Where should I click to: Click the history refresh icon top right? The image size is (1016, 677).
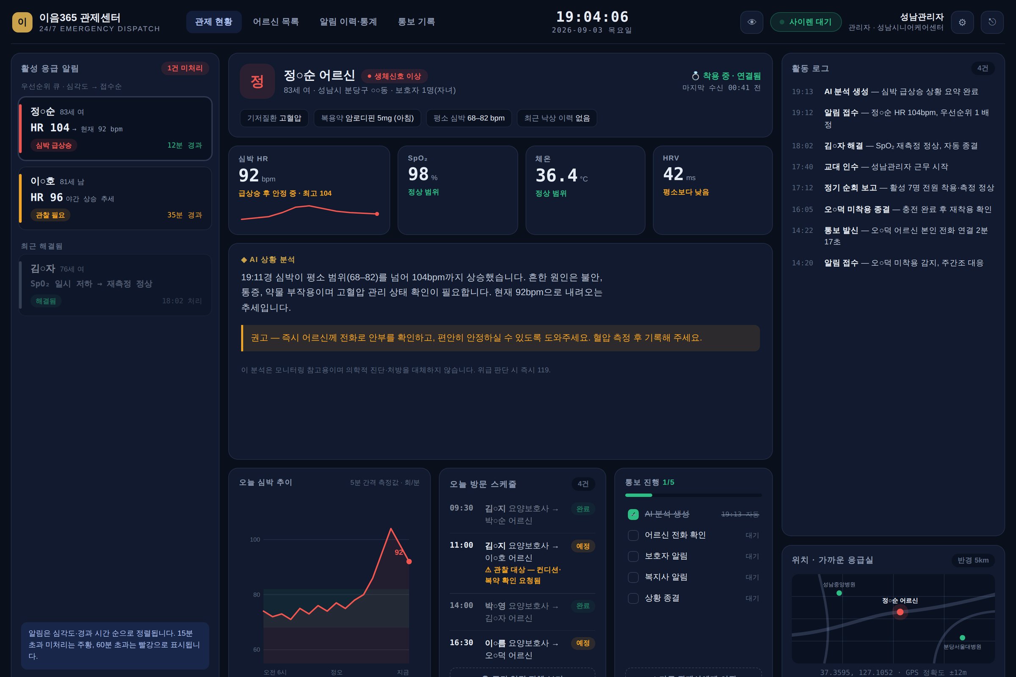[992, 22]
